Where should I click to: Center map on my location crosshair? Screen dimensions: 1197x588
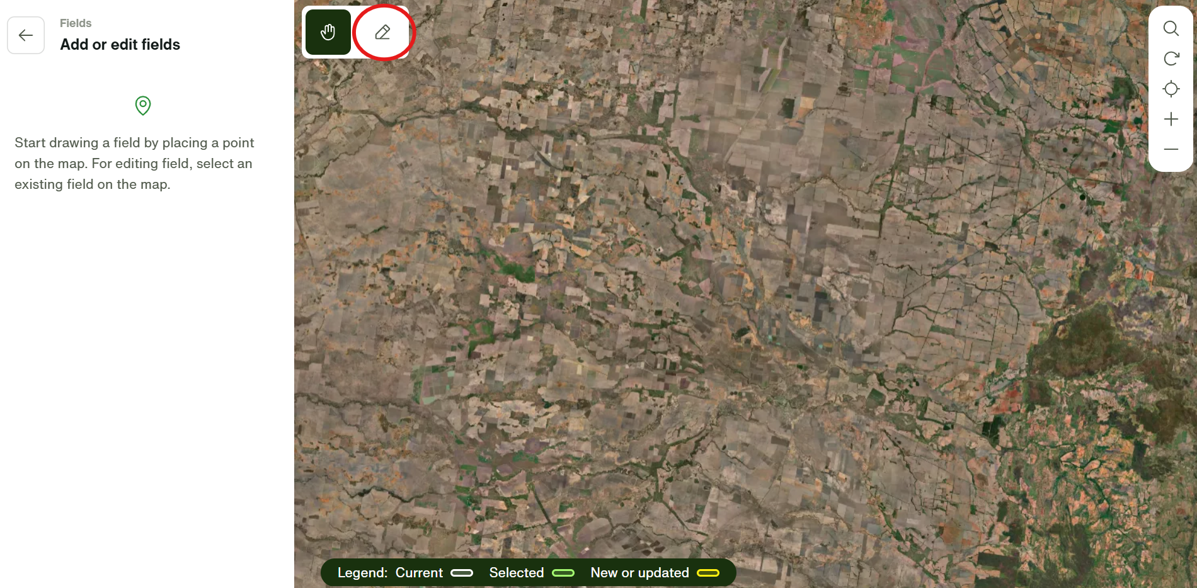(1171, 89)
